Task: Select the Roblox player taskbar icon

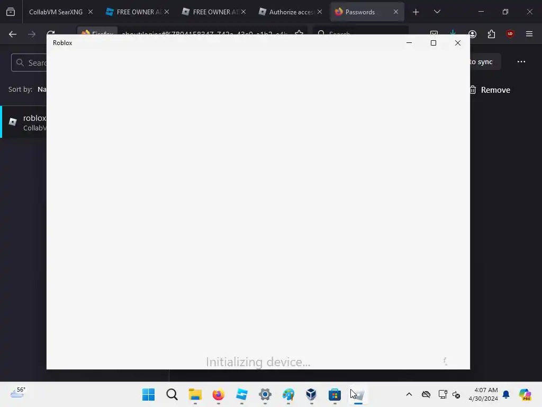Action: coord(358,394)
